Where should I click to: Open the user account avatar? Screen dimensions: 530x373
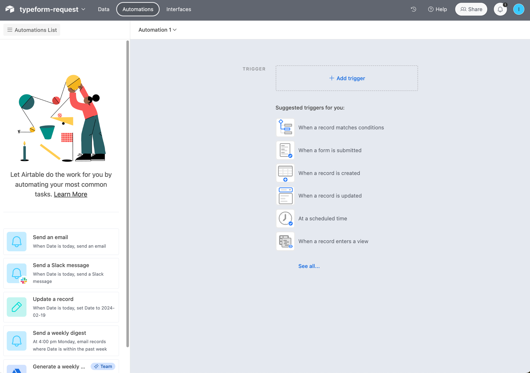click(519, 9)
